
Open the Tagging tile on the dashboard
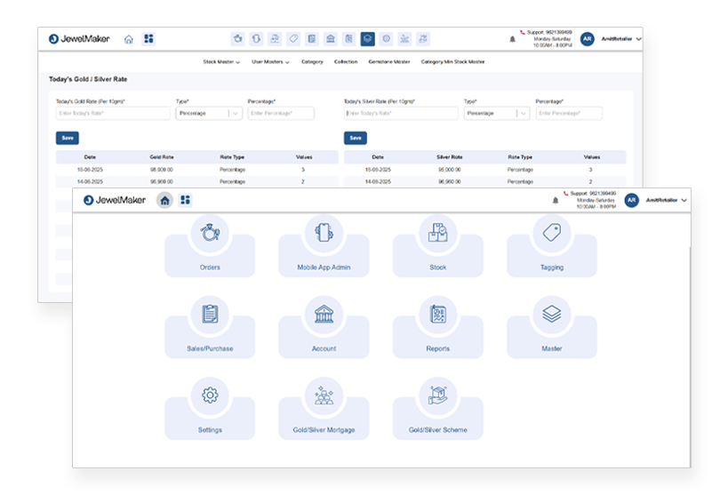[552, 246]
